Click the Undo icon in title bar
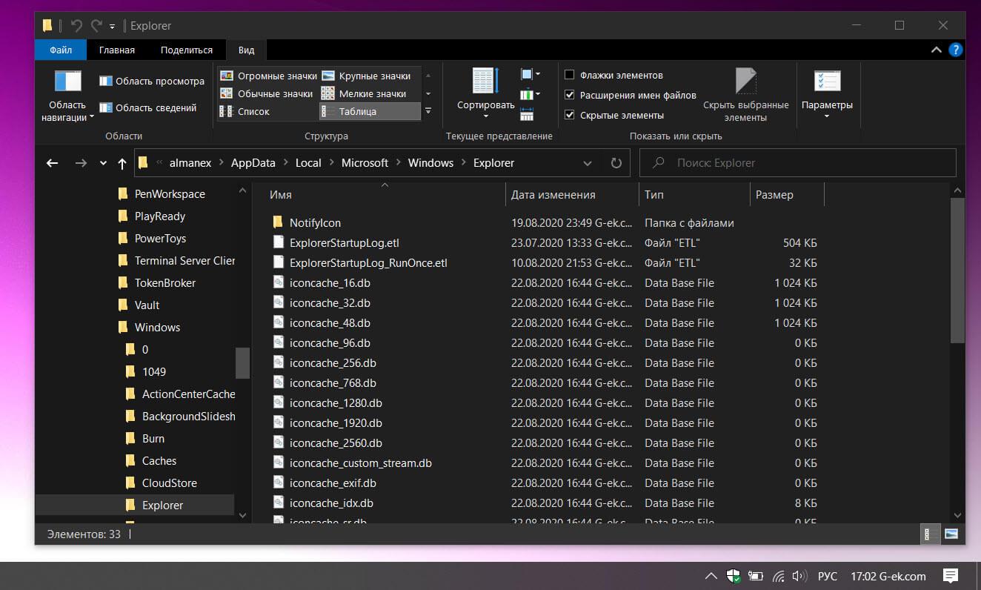Screen dimensions: 981x590 [x=76, y=25]
